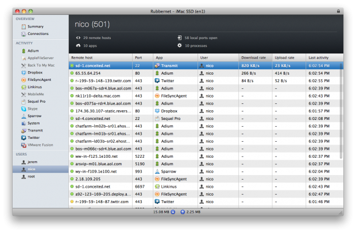Screen dimensions: 356x233
Task: Select the Twitter icon in sidebar
Action: 24,138
